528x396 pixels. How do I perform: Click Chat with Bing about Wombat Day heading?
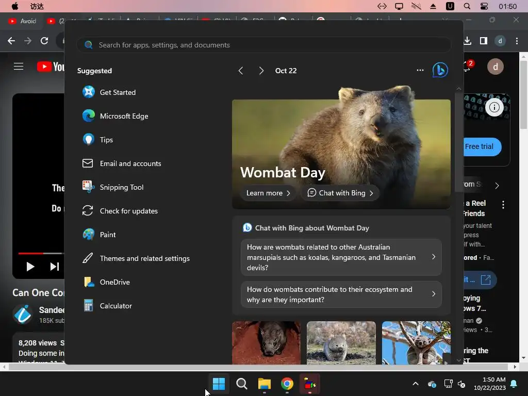click(x=312, y=228)
